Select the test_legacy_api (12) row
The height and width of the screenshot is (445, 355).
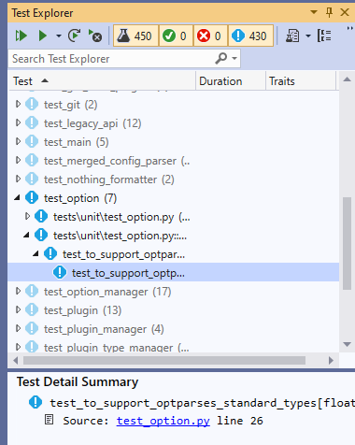pos(174,123)
